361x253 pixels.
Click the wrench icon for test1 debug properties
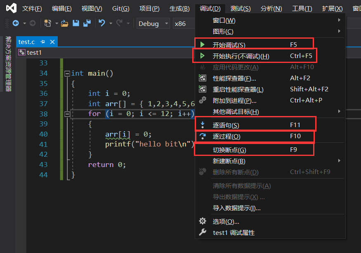203,232
